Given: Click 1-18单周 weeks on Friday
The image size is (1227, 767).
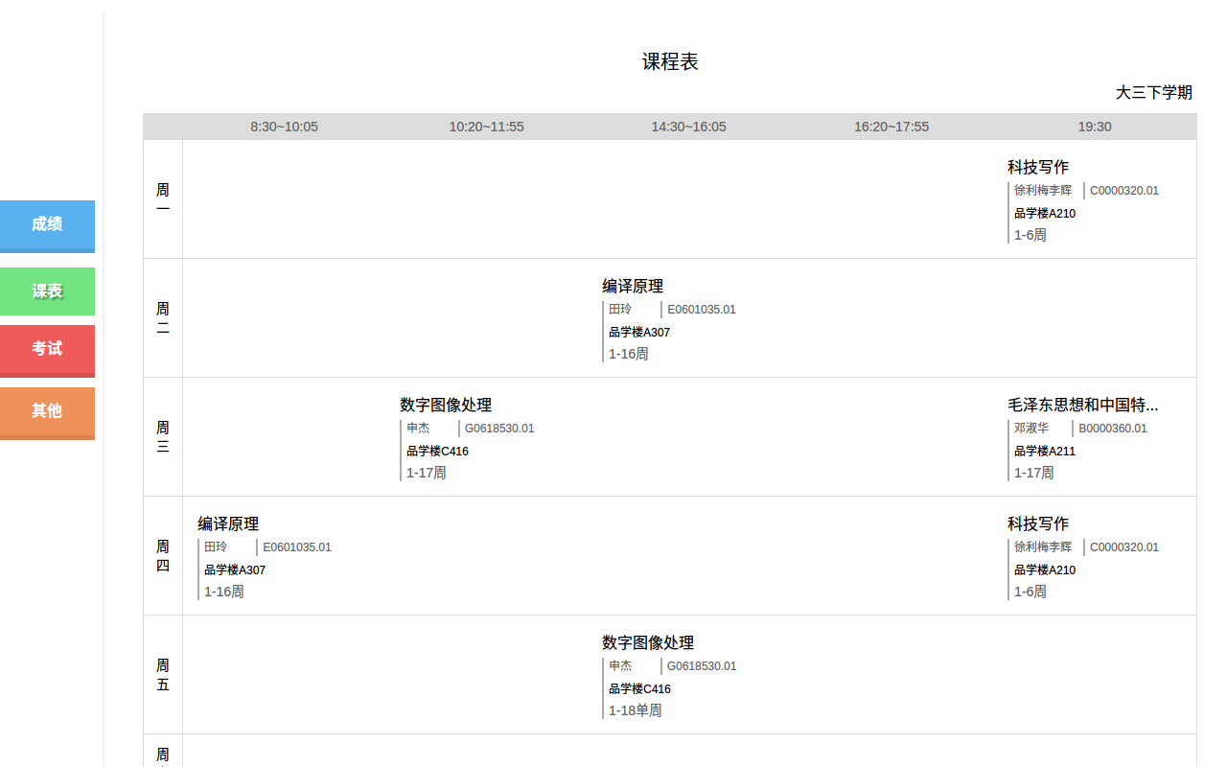Looking at the screenshot, I should (x=636, y=710).
